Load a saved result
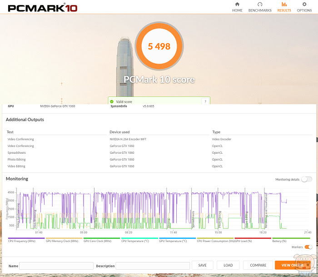318x277 pixels. 228,265
